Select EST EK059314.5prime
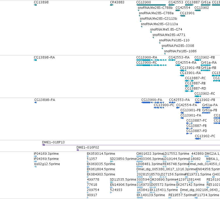 [x=101, y=154]
